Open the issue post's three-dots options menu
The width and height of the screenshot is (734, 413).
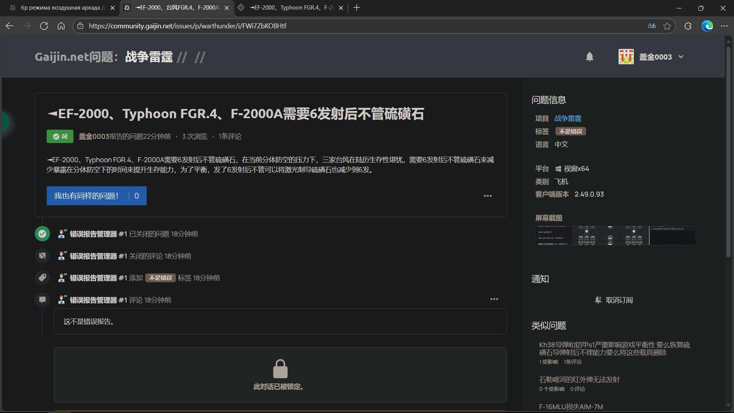(487, 196)
